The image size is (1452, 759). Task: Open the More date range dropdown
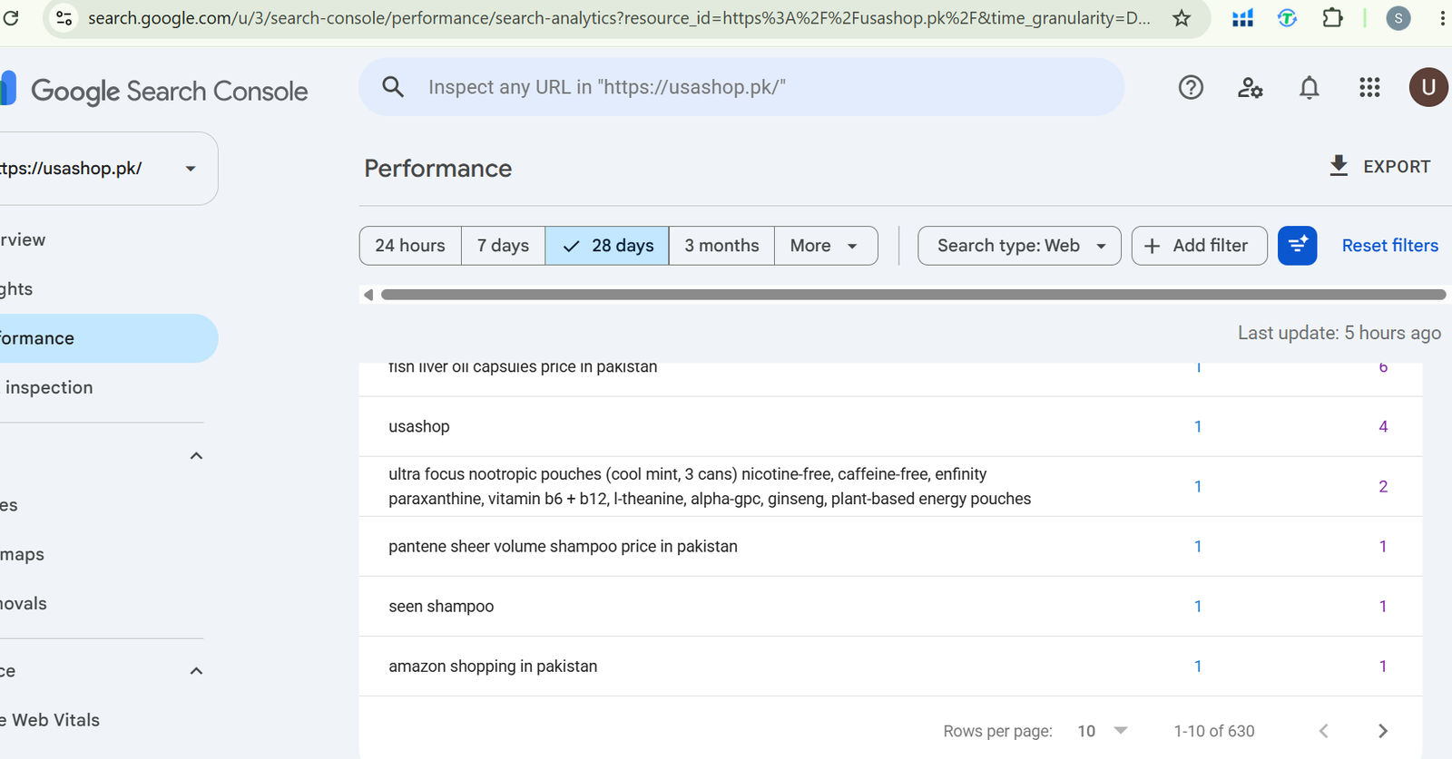point(826,246)
